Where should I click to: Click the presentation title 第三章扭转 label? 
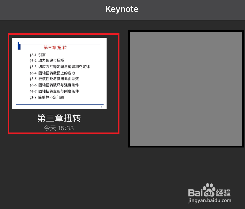pos(59,118)
